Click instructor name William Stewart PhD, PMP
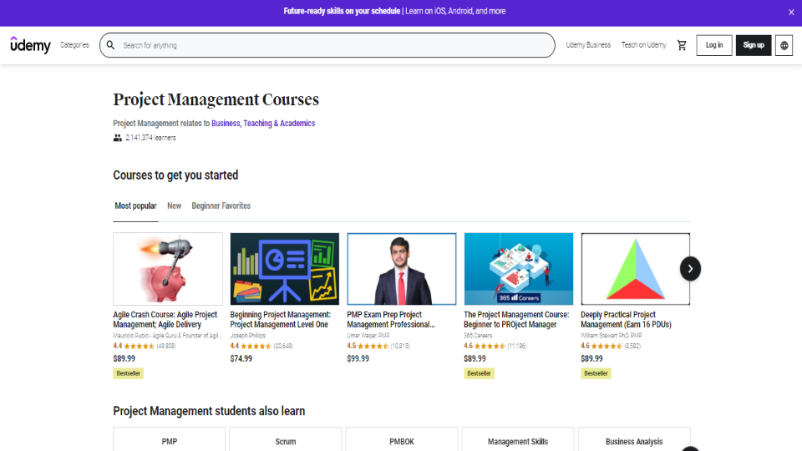The width and height of the screenshot is (802, 451). pos(612,336)
